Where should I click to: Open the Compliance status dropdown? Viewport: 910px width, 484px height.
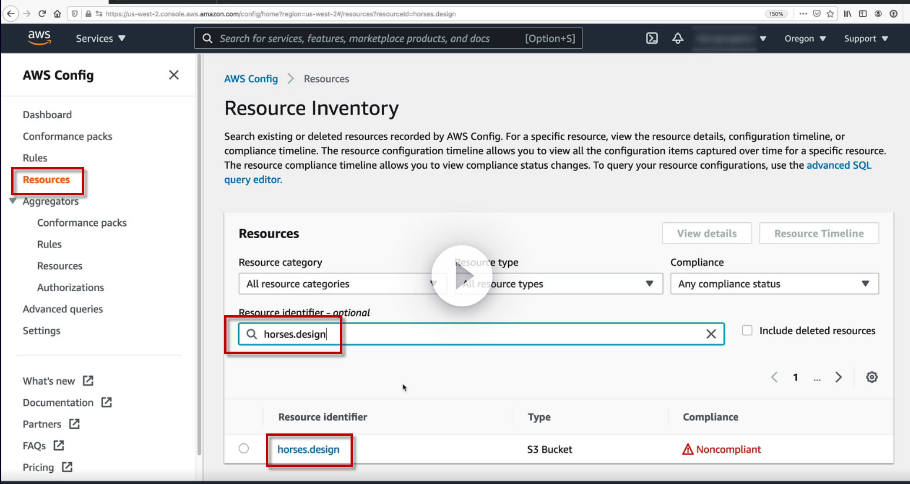pyautogui.click(x=774, y=284)
